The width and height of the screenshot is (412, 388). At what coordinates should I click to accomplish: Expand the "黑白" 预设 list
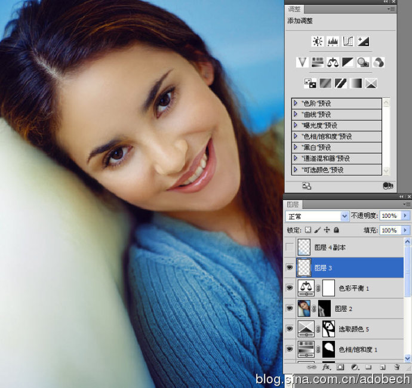coord(296,147)
